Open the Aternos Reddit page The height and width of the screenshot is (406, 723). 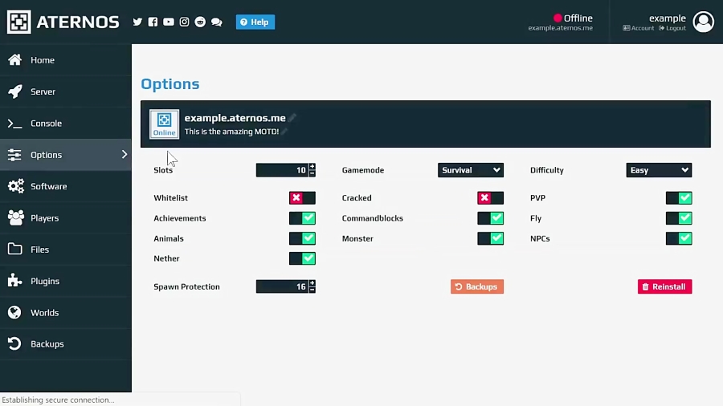click(200, 22)
